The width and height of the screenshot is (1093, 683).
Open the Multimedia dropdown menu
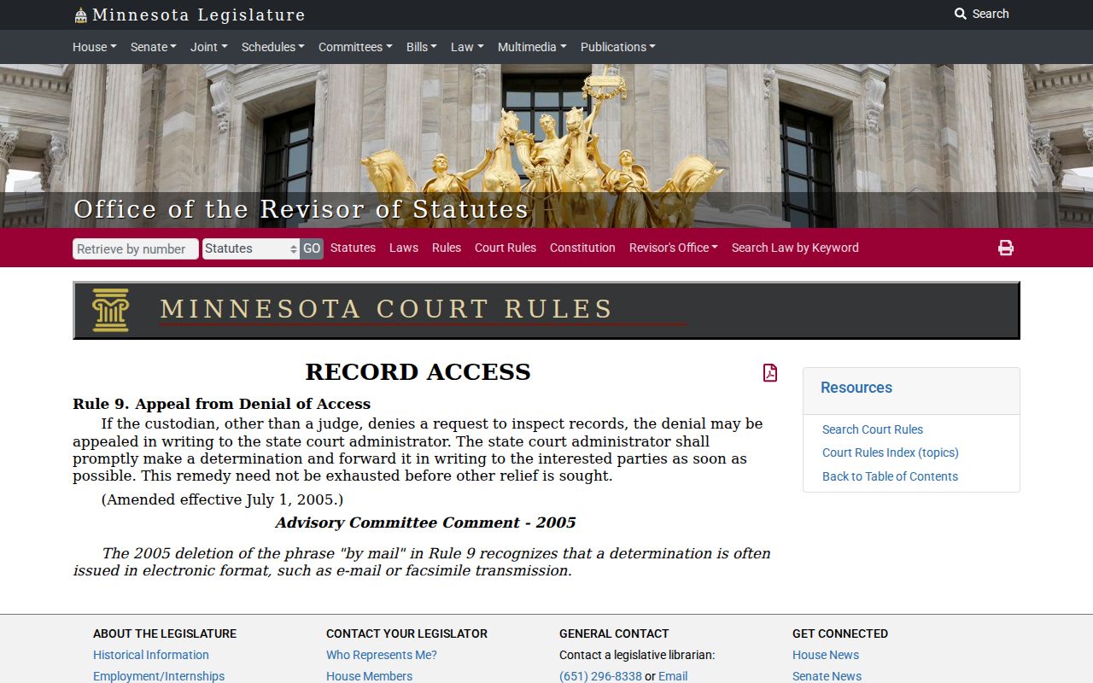532,47
